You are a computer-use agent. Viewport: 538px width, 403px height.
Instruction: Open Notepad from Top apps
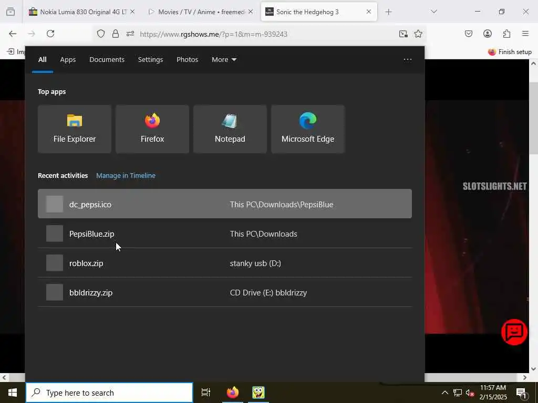coord(230,129)
